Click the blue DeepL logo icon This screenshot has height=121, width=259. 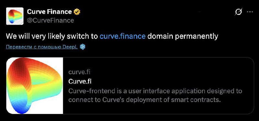(83, 47)
